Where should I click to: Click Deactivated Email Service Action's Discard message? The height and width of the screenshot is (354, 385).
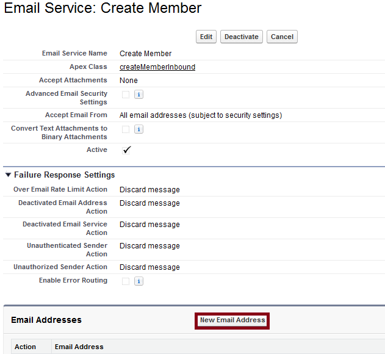tap(149, 225)
